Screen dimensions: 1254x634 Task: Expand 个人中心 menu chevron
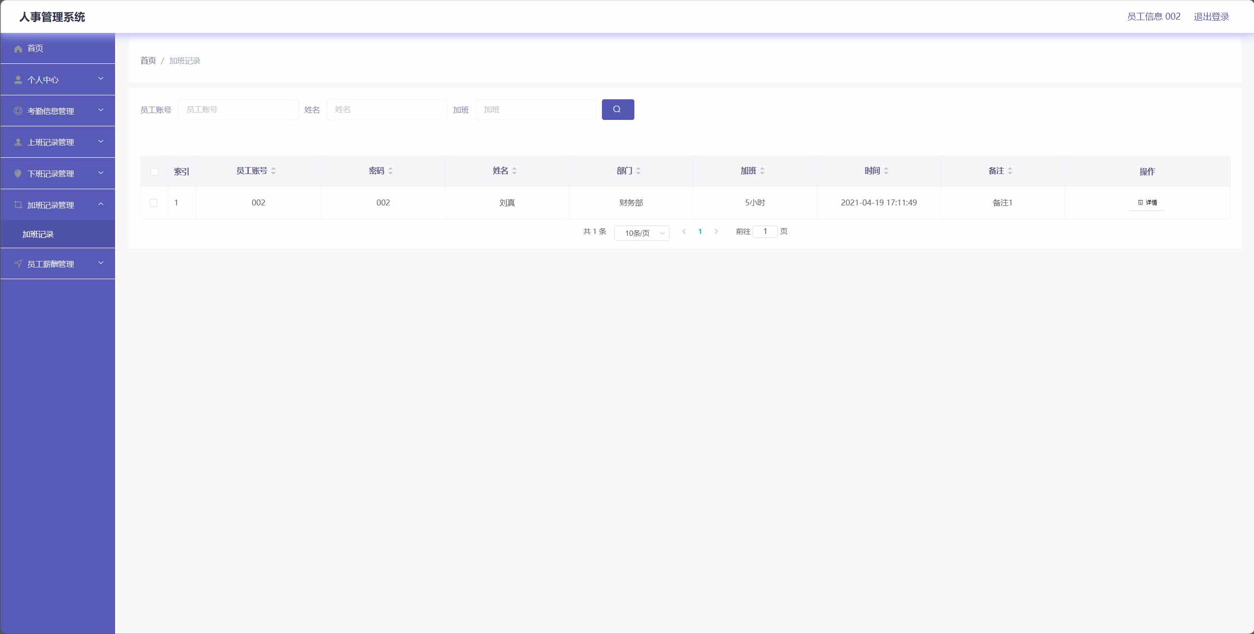[x=101, y=79]
